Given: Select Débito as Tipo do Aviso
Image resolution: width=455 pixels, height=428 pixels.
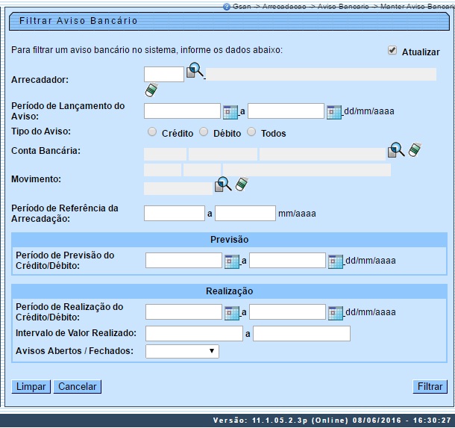Looking at the screenshot, I should pos(204,132).
